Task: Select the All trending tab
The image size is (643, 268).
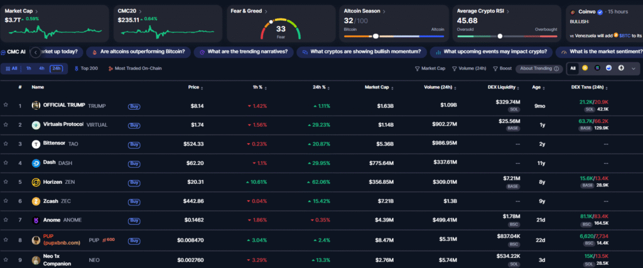Action: pos(11,68)
